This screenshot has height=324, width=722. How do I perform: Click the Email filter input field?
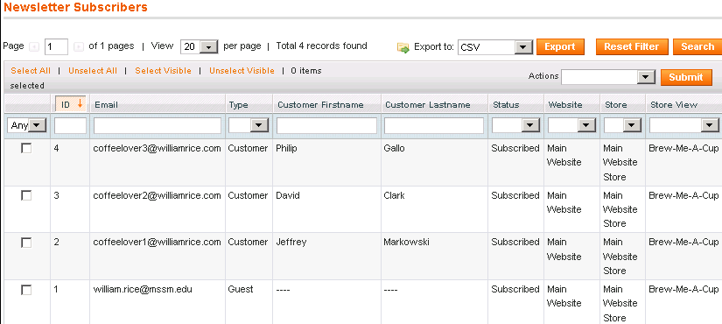[158, 125]
